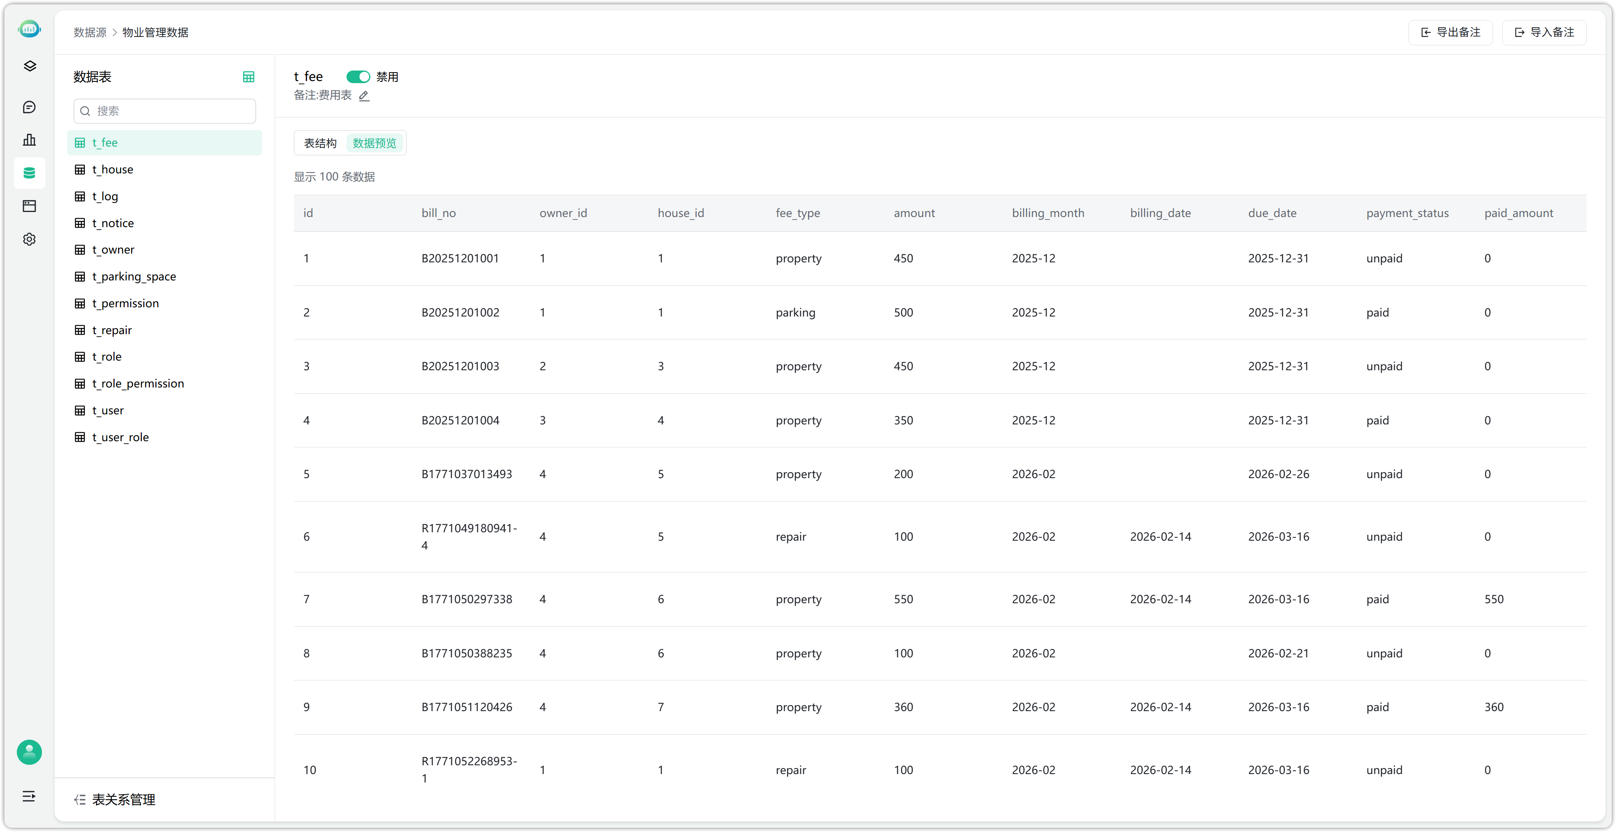
Task: Open the chat bubble sidebar icon
Action: [x=29, y=107]
